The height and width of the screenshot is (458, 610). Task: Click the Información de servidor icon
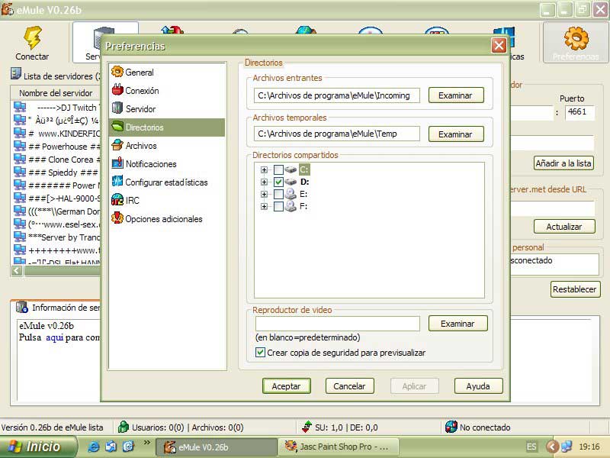(x=22, y=308)
